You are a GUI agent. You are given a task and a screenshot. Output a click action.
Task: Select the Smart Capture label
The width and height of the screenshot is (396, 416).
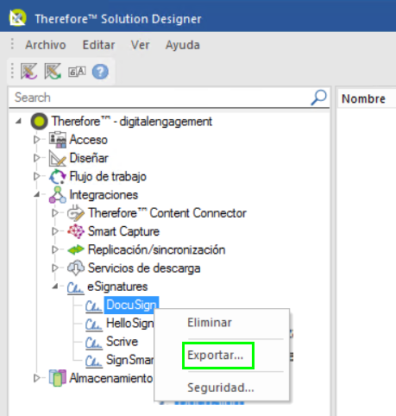[123, 231]
